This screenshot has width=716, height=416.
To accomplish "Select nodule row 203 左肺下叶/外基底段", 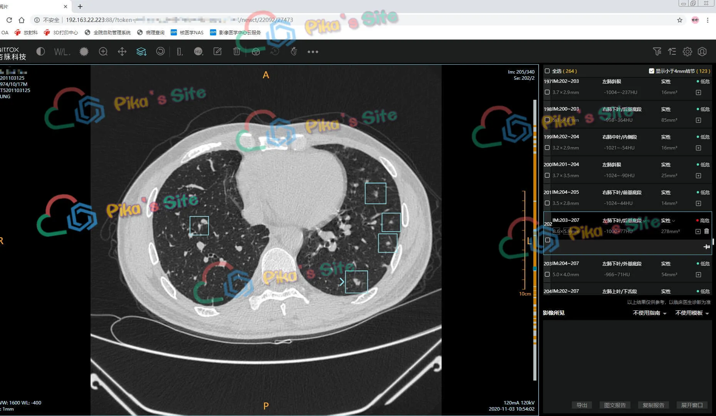I will click(627, 269).
